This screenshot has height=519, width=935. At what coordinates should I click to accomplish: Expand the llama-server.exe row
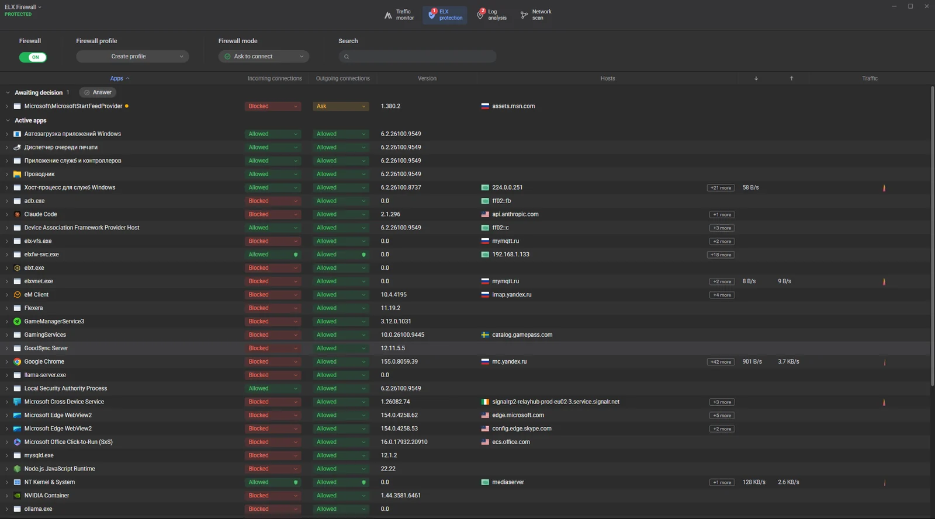[x=7, y=375]
